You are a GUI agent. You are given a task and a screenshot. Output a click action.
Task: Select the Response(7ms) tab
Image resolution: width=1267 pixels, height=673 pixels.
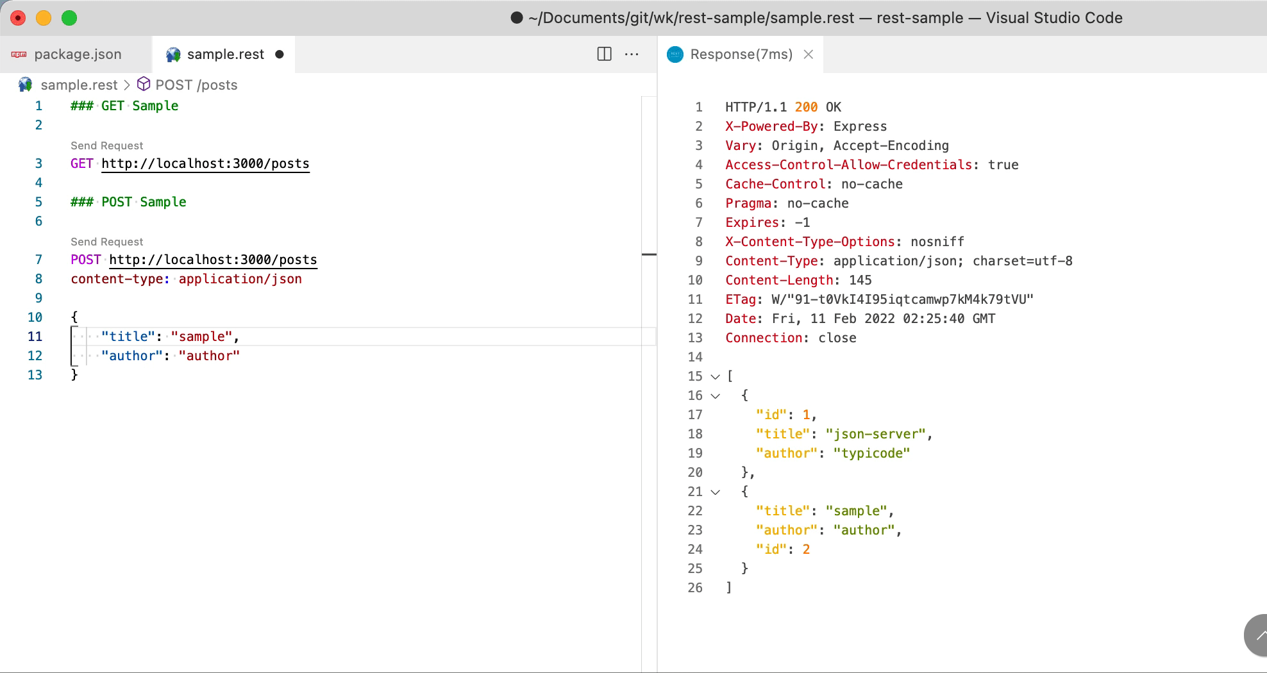tap(741, 54)
